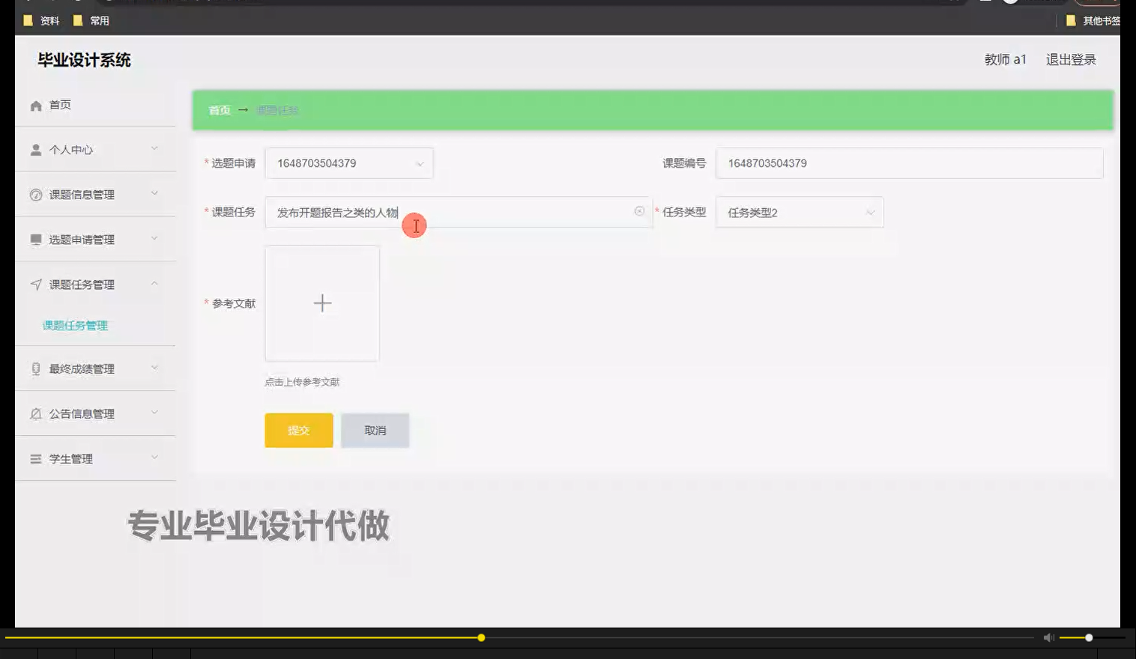The width and height of the screenshot is (1136, 659).
Task: Click the video progress slider marker
Action: pos(480,637)
